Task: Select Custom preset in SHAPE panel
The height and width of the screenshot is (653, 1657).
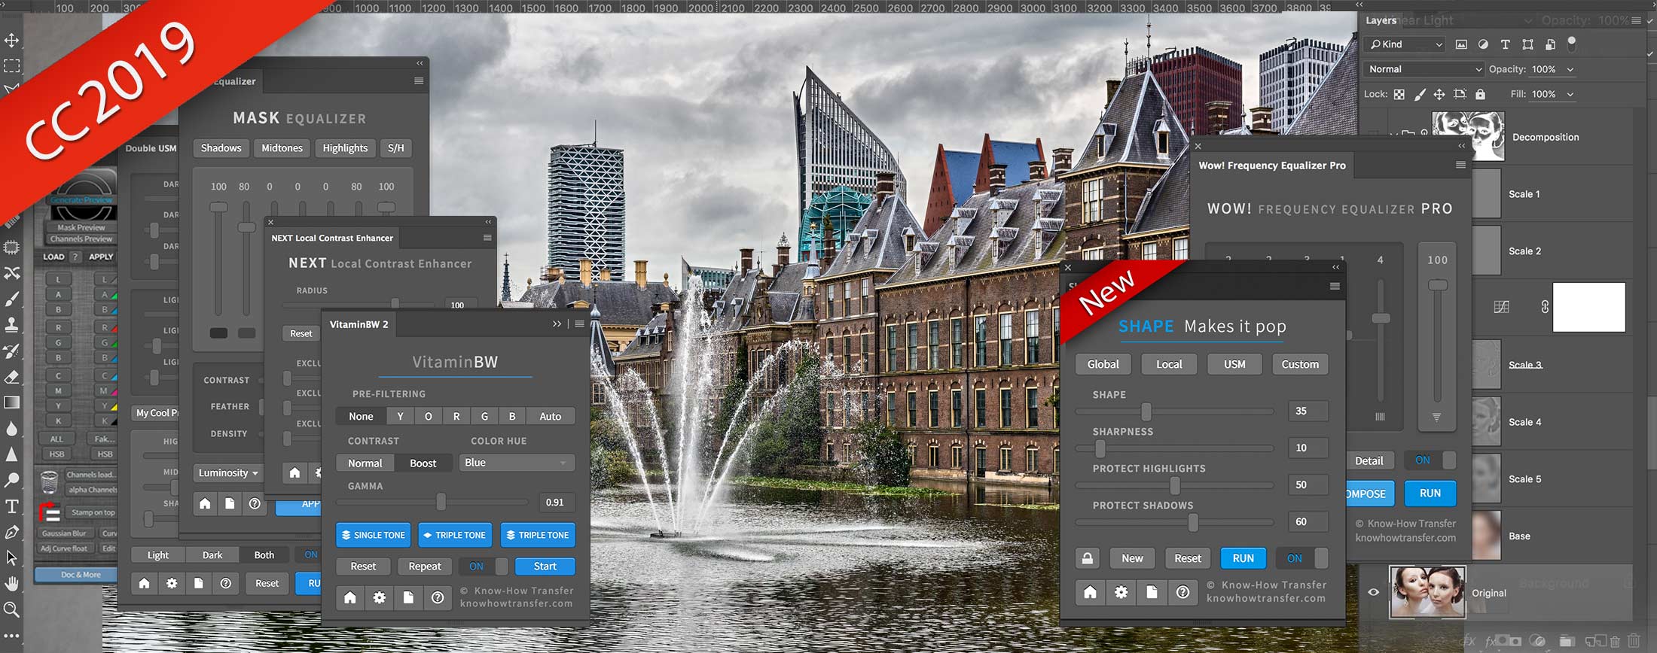Action: click(x=1301, y=364)
